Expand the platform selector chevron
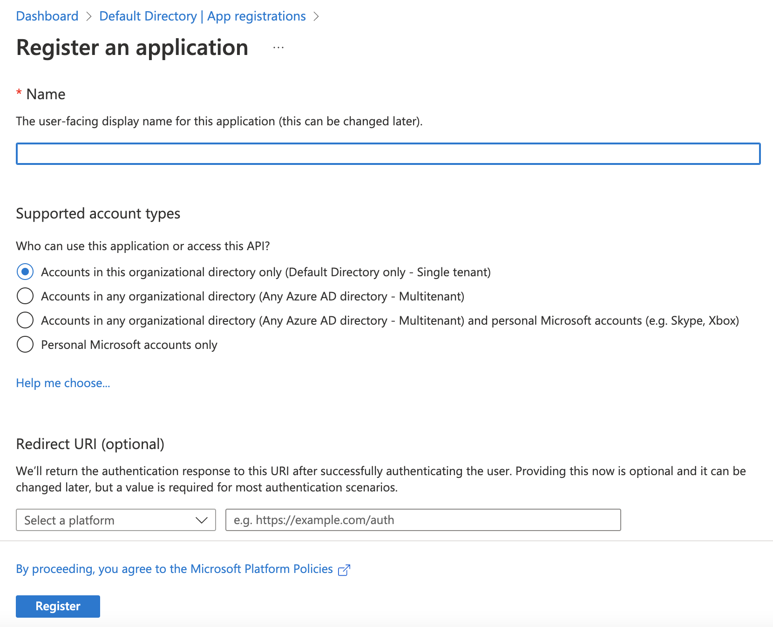Image resolution: width=773 pixels, height=627 pixels. pos(201,520)
